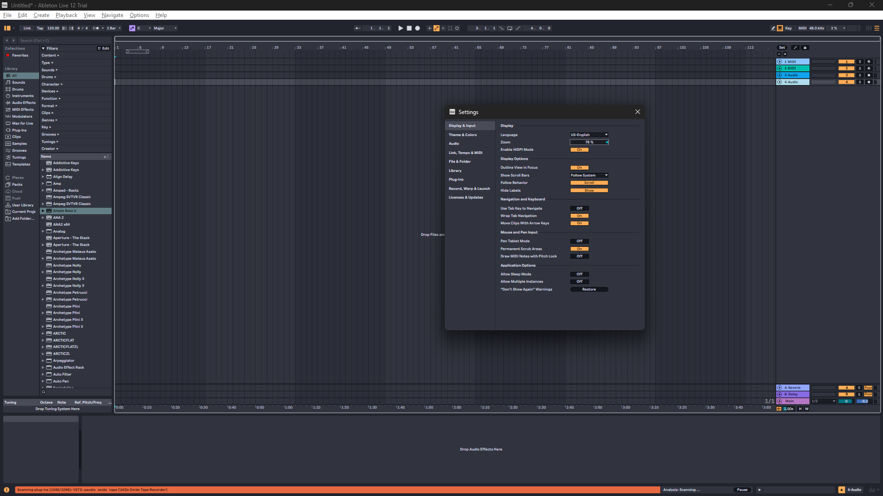Screen dimensions: 883x496
Task: Click the Capture MIDI icon
Action: click(x=450, y=28)
